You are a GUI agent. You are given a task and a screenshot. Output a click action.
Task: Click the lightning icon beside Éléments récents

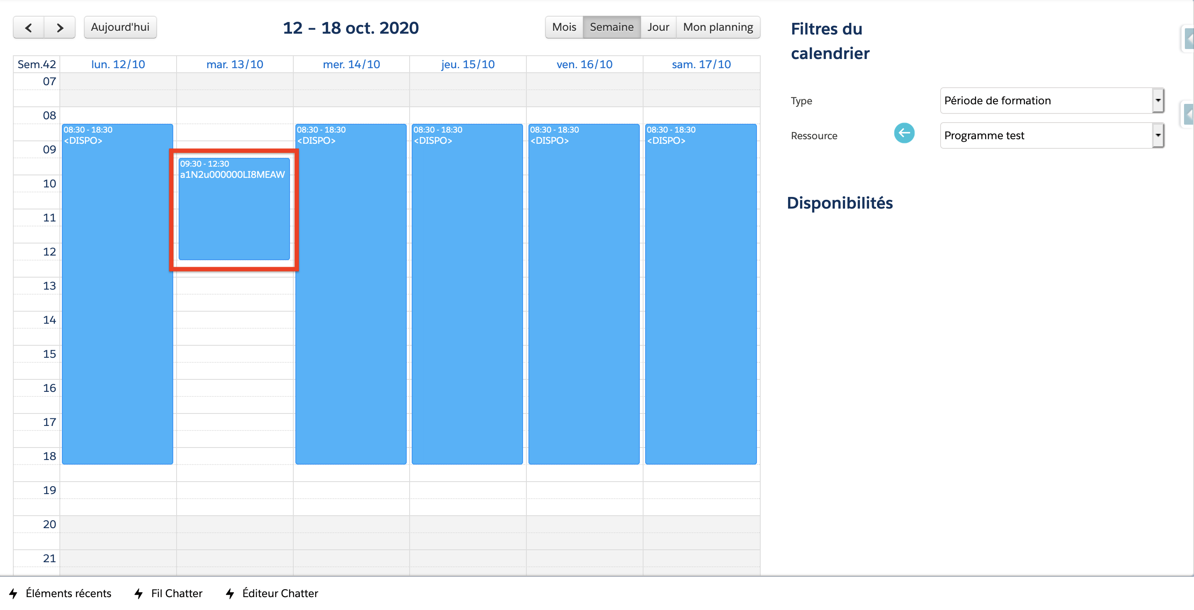[13, 593]
